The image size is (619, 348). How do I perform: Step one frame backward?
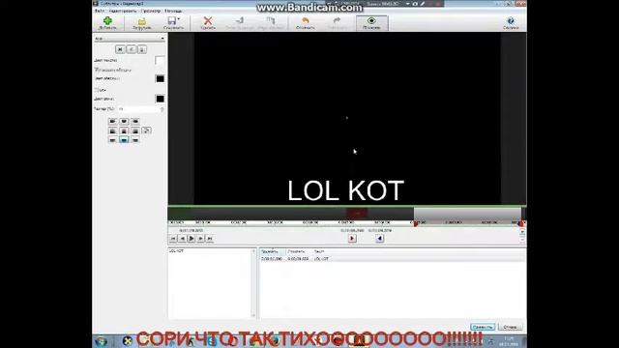point(182,239)
